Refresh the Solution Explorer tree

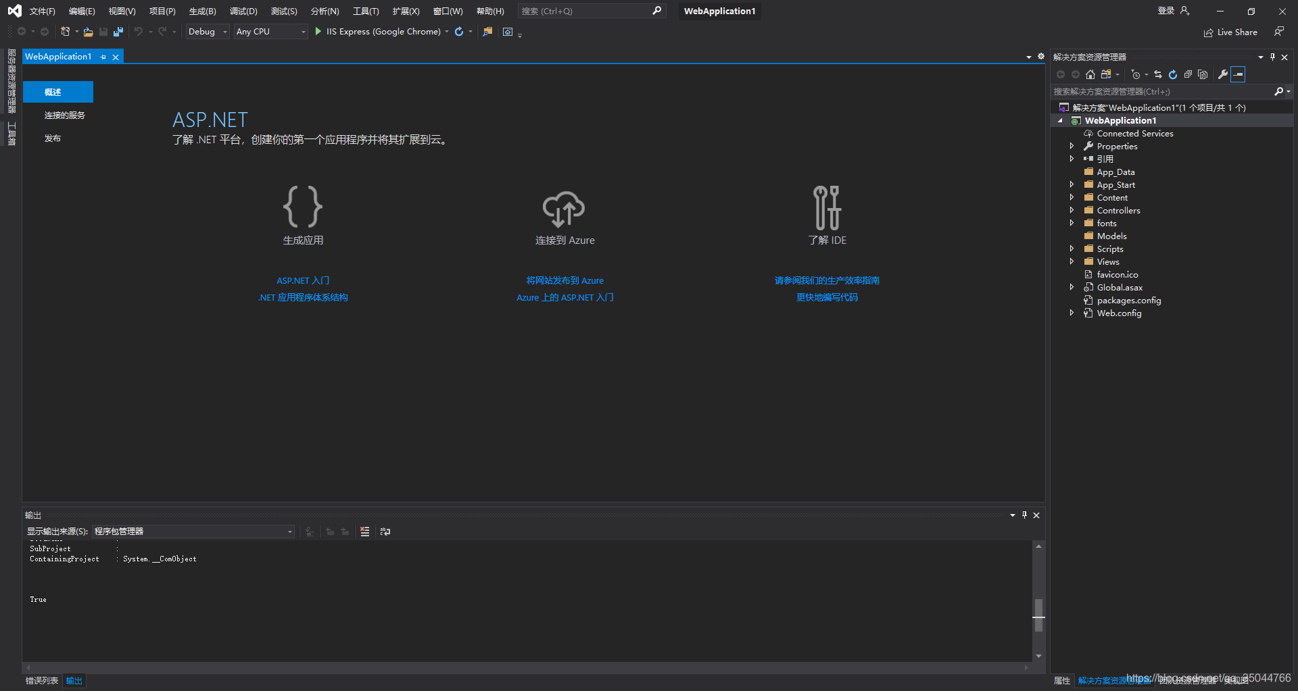[1173, 74]
